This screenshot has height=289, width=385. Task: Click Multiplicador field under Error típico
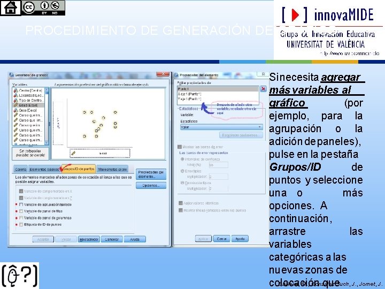tap(219, 177)
